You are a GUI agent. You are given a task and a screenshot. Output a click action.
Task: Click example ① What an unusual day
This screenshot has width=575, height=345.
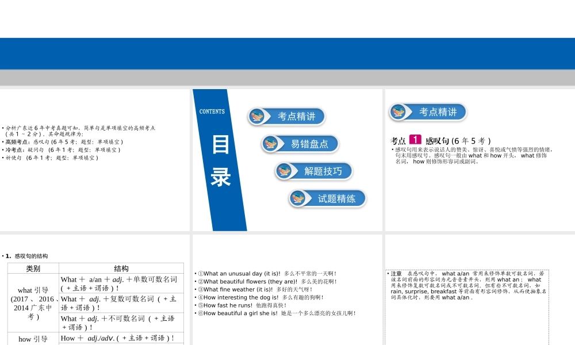[267, 274]
